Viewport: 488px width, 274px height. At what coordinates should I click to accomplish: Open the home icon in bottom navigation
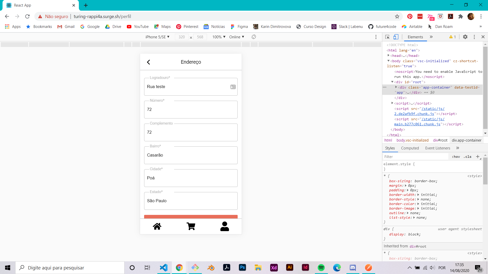[x=157, y=226]
